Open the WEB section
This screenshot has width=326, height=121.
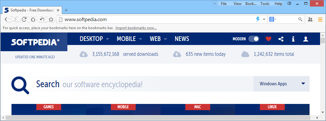(155, 39)
